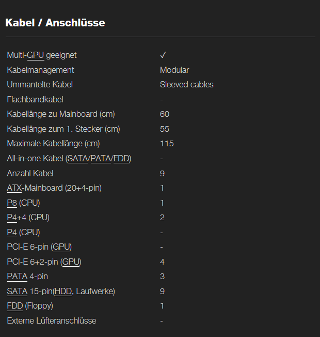320x337 pixels.
Task: Open the GPU link in PCI-E 6-pin row
Action: 61,247
